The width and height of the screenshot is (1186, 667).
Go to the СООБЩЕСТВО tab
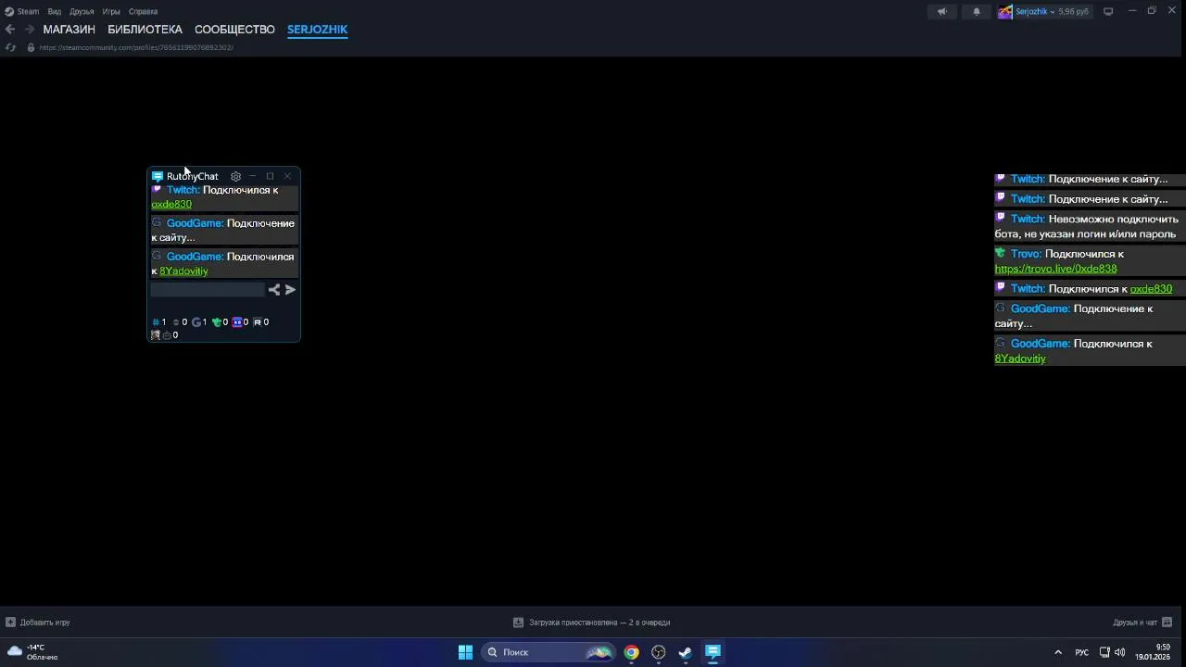234,30
